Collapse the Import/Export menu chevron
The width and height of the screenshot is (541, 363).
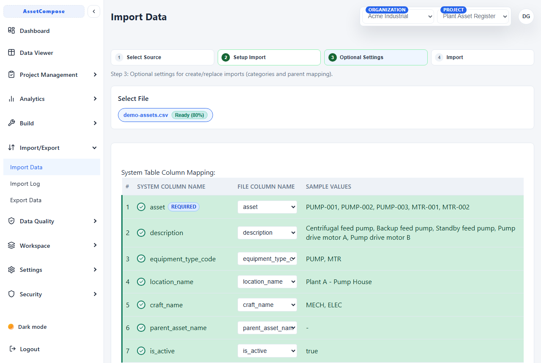(x=95, y=148)
